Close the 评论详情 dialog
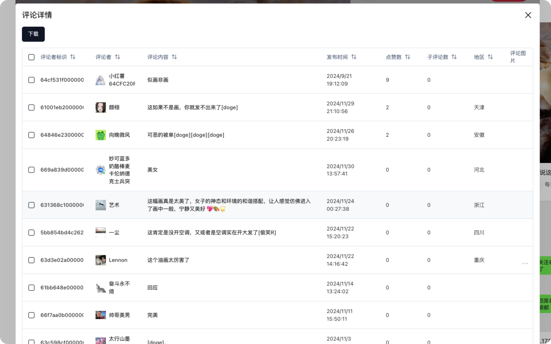Image resolution: width=551 pixels, height=344 pixels. (x=528, y=15)
